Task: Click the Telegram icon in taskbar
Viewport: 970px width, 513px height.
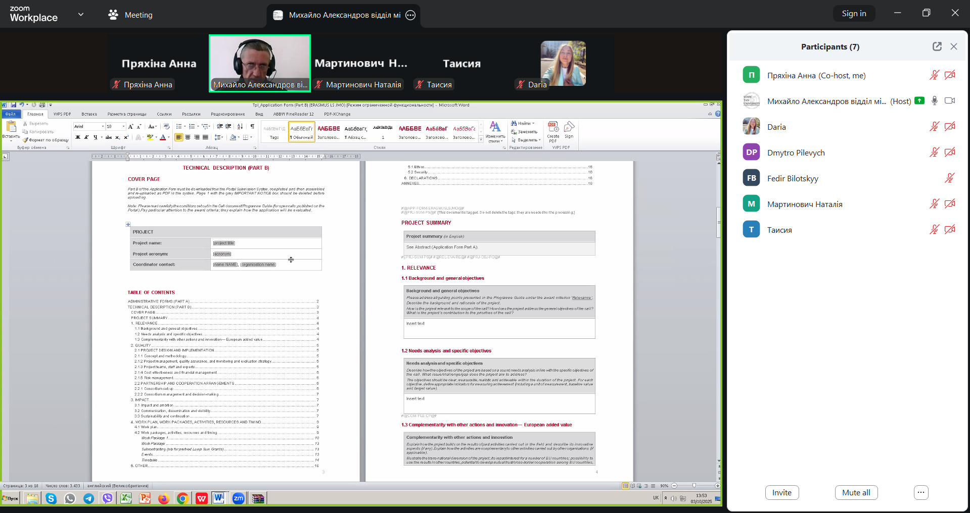Action: (x=88, y=498)
